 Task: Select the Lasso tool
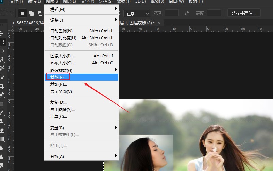coord(2,51)
